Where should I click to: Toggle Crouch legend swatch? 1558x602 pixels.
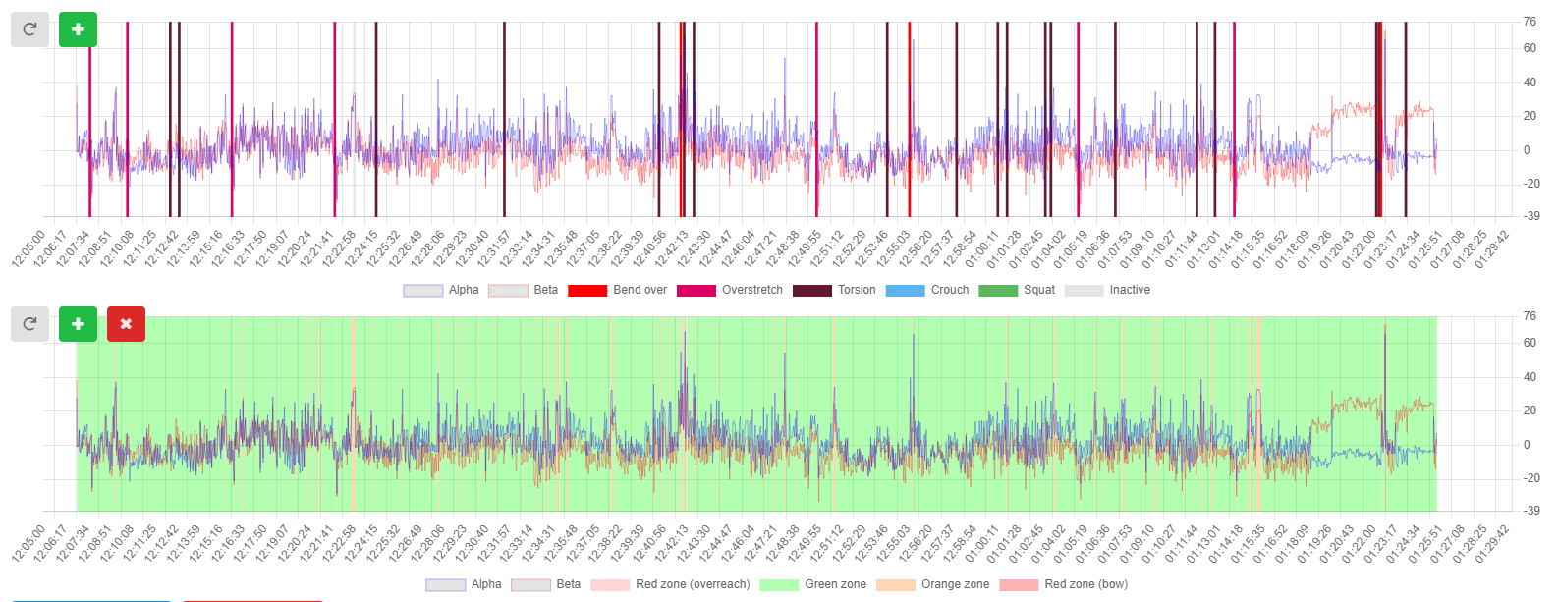905,291
